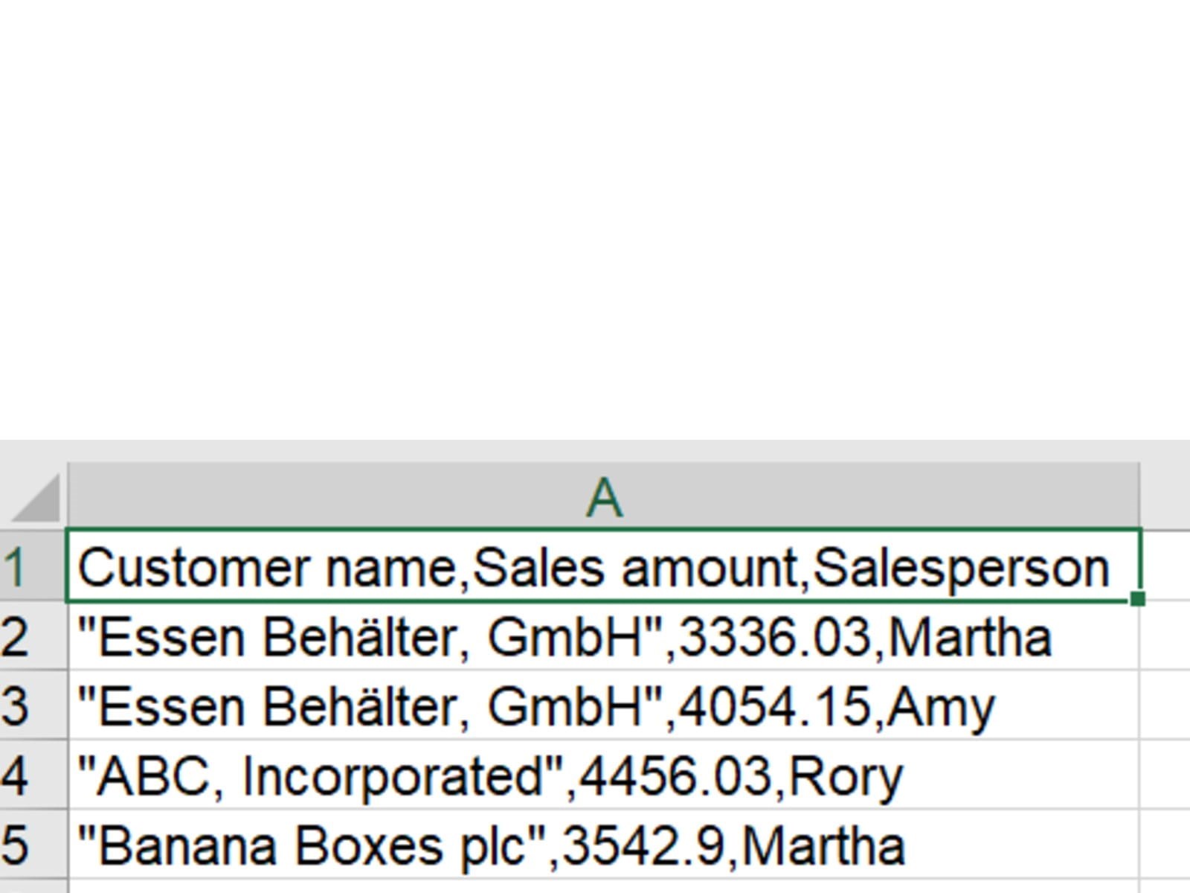The width and height of the screenshot is (1190, 893).
Task: Click cell with Customer name header text
Action: [x=594, y=567]
